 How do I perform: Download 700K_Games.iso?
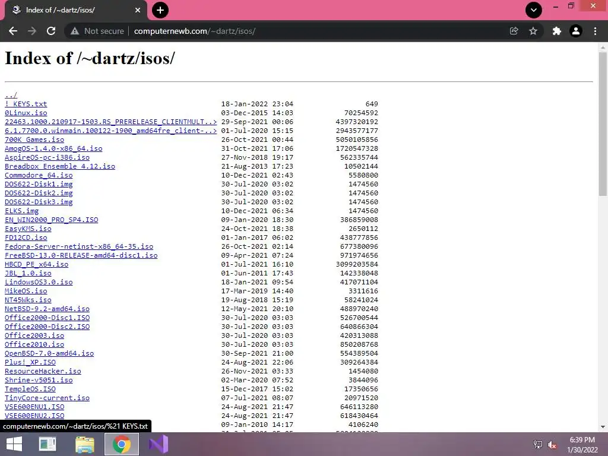click(34, 140)
